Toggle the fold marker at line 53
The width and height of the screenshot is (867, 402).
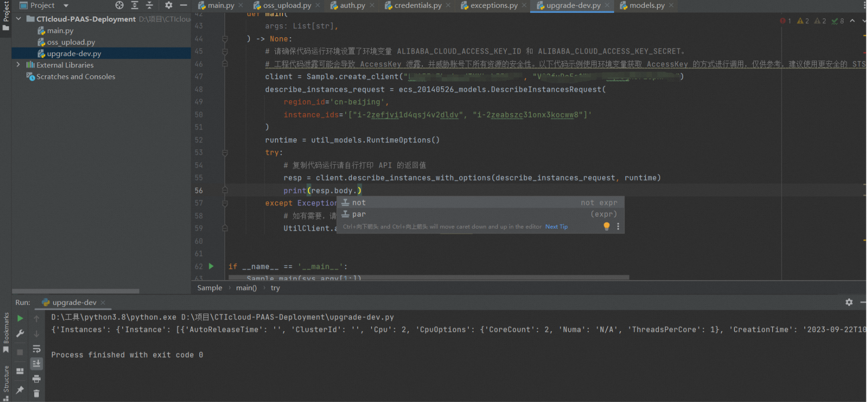pos(225,153)
